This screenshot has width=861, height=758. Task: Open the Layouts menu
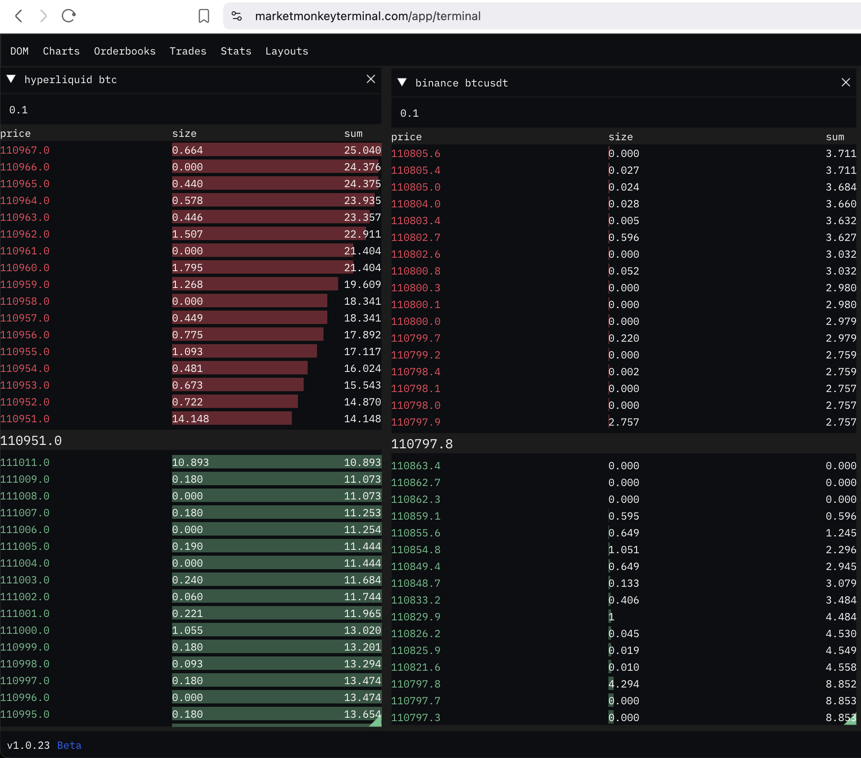coord(287,51)
